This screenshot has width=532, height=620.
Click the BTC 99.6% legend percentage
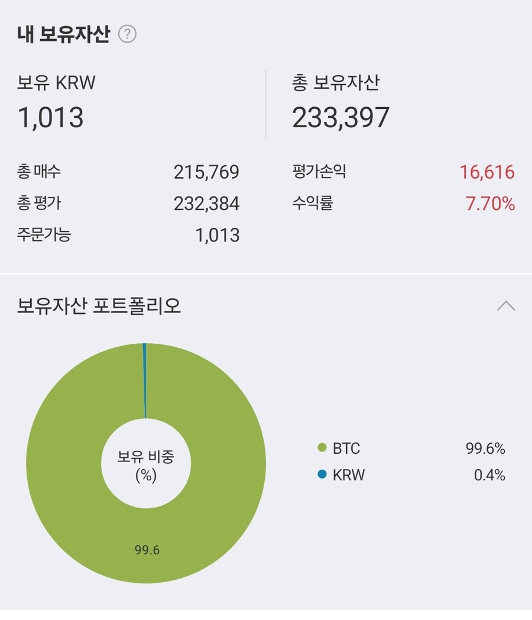click(x=485, y=448)
